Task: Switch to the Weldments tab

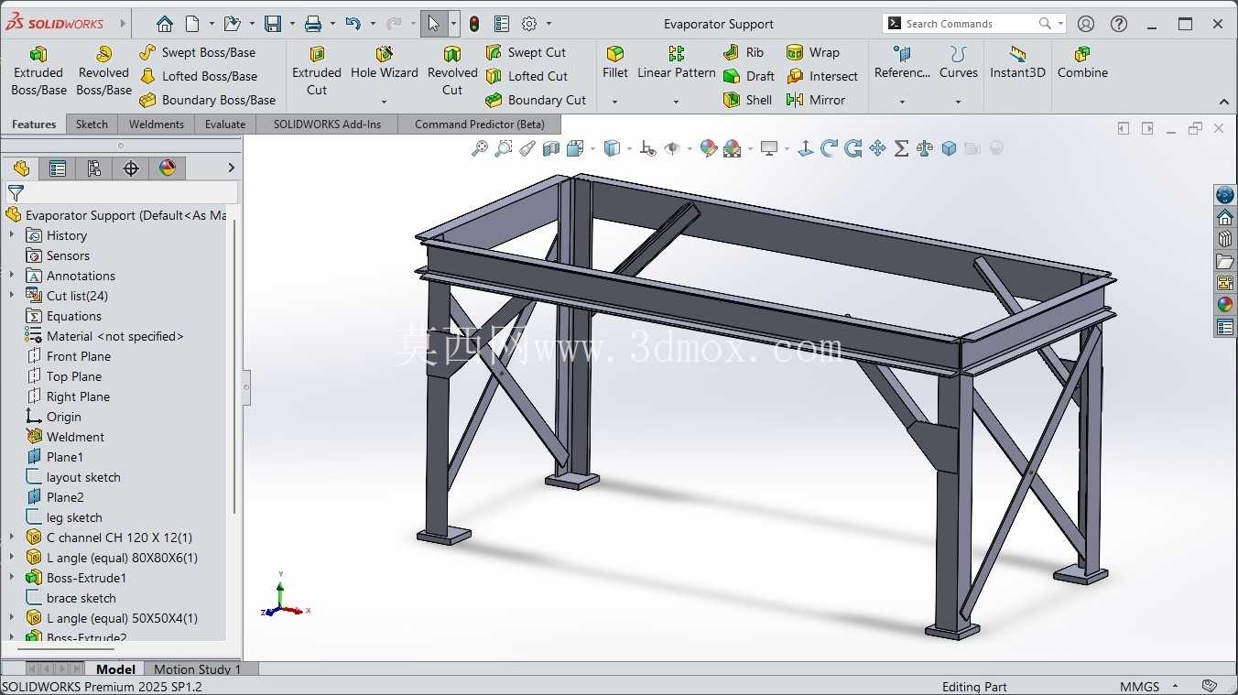Action: tap(157, 125)
